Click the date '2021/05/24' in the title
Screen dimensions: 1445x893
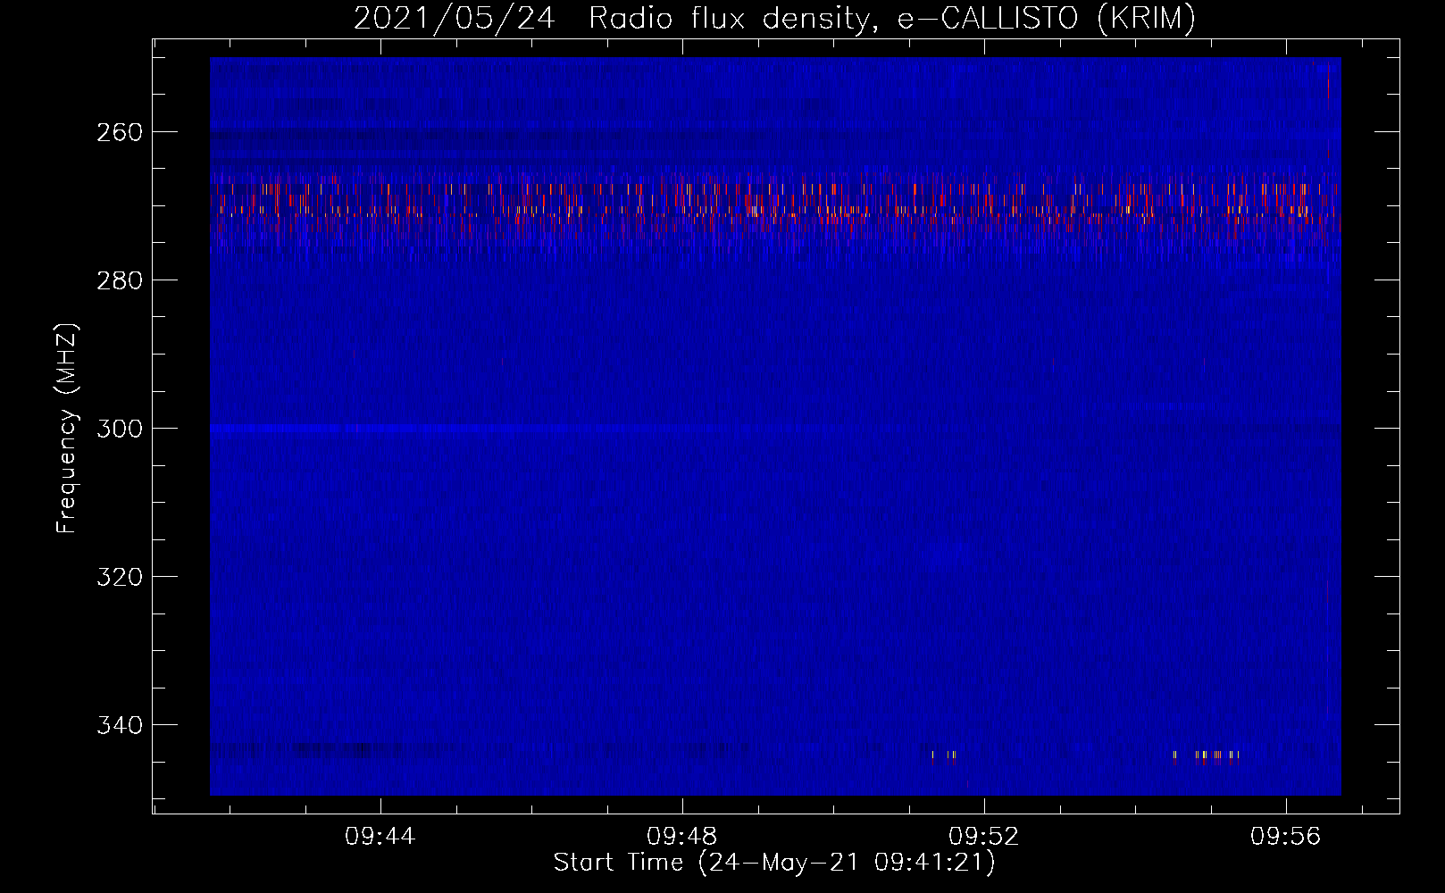[x=454, y=19]
